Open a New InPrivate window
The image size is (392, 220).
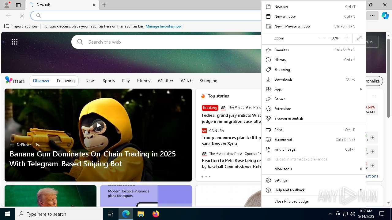314,26
